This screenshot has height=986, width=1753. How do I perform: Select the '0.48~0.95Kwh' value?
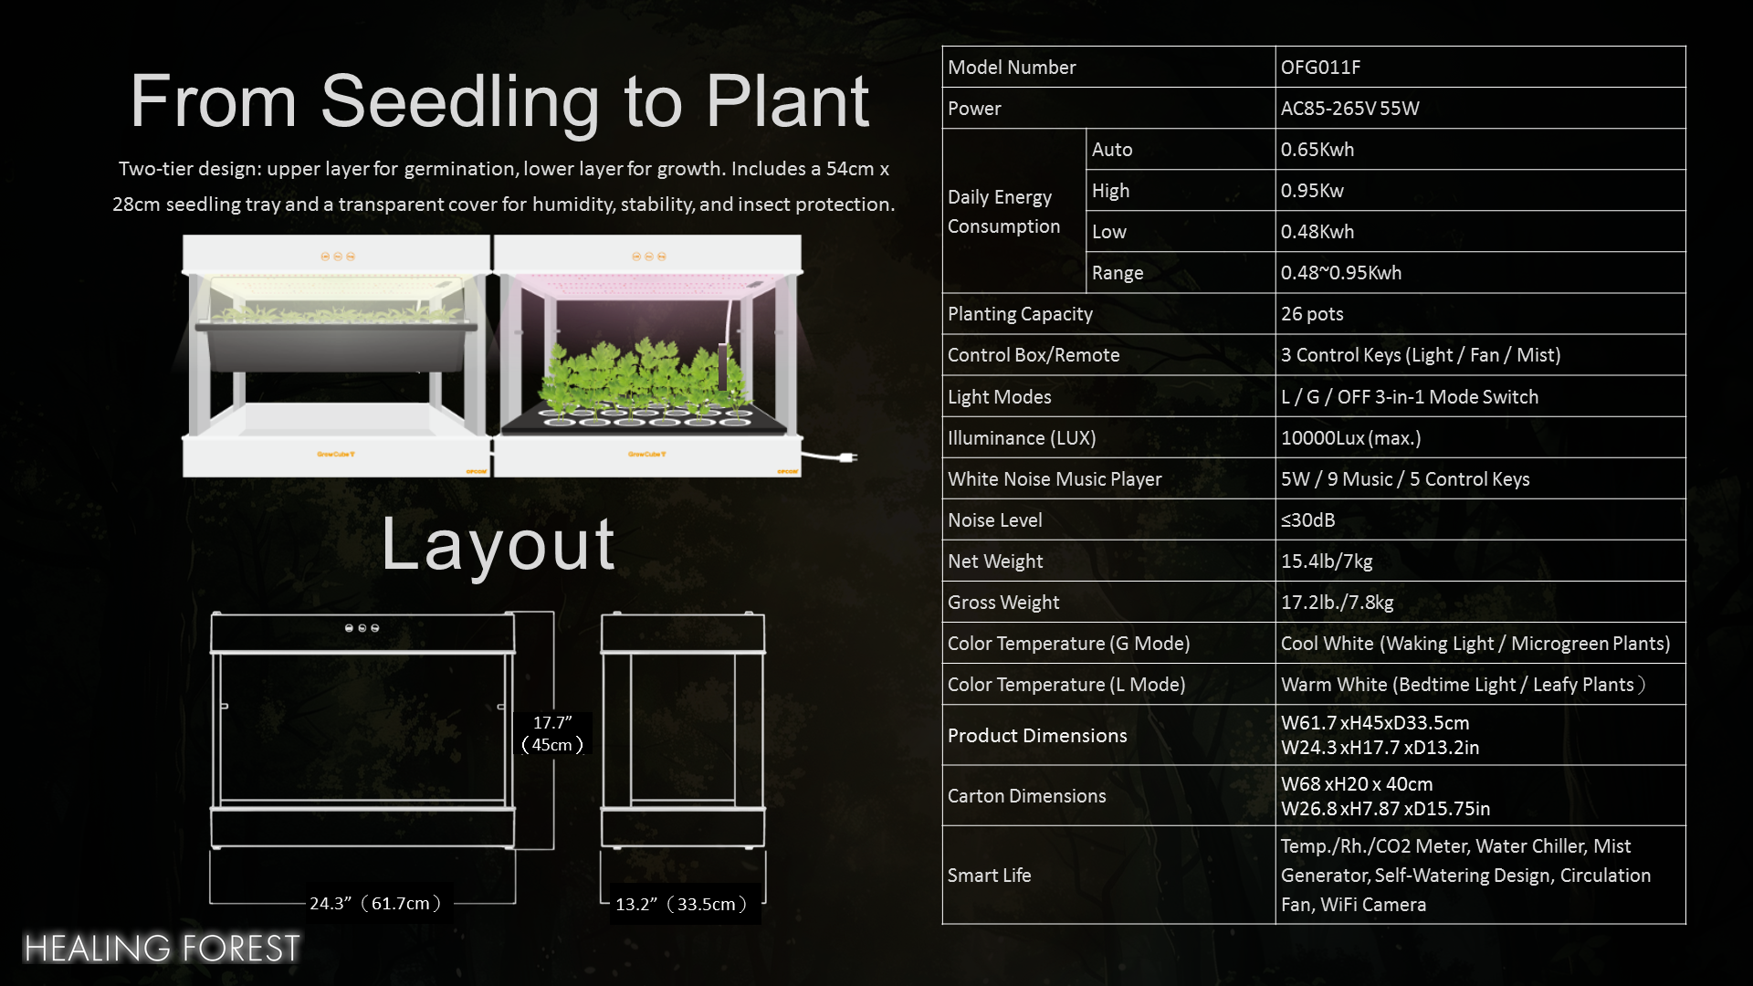coord(1340,272)
